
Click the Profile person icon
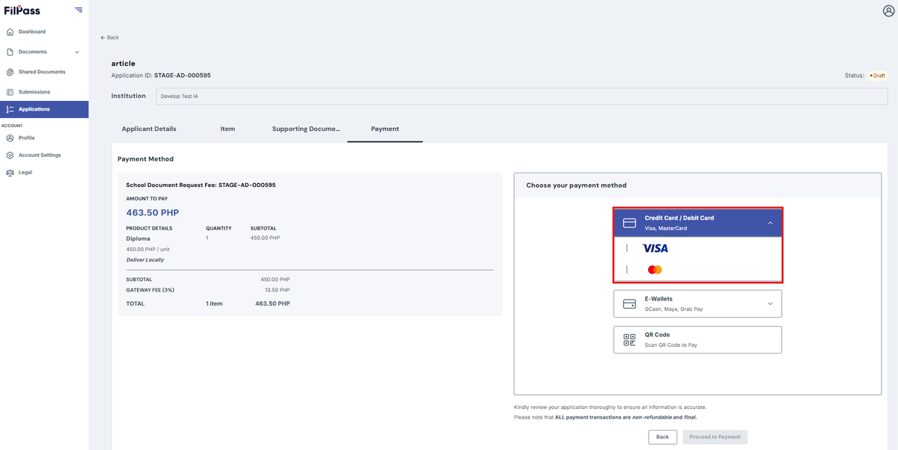click(x=10, y=138)
